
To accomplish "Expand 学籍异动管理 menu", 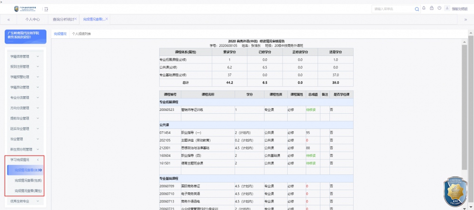I will (x=25, y=87).
